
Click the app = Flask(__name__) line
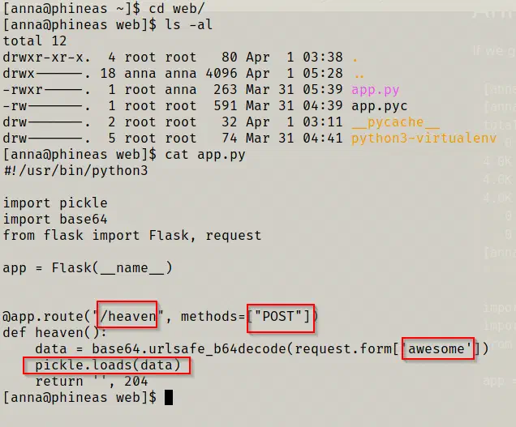click(88, 268)
